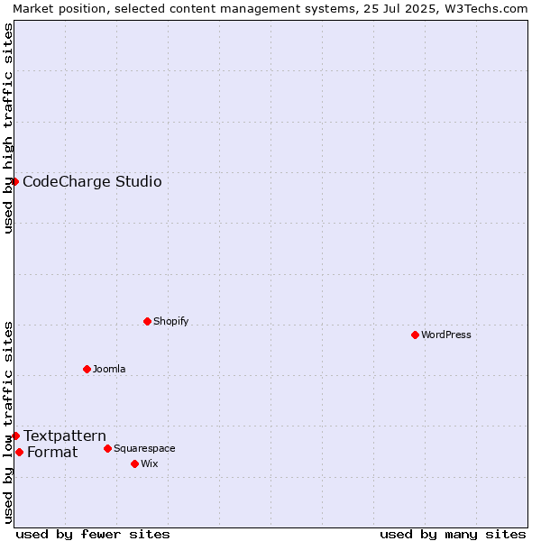Click the Textpattern red data point
The height and width of the screenshot is (541, 541).
pos(15,436)
